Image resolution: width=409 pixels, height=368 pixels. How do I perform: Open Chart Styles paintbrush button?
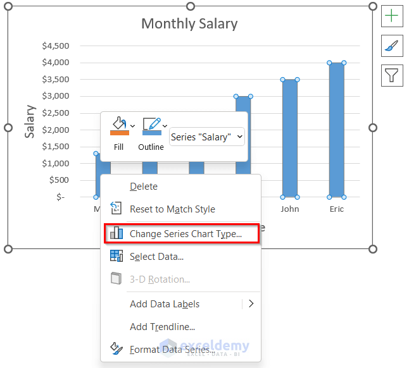click(392, 46)
